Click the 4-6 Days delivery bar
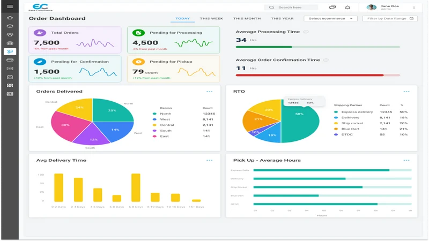The height and width of the screenshot is (241, 429). [x=98, y=195]
